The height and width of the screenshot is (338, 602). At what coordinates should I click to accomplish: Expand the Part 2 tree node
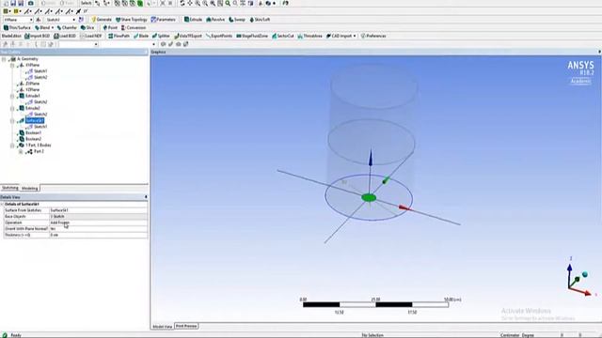(21, 152)
